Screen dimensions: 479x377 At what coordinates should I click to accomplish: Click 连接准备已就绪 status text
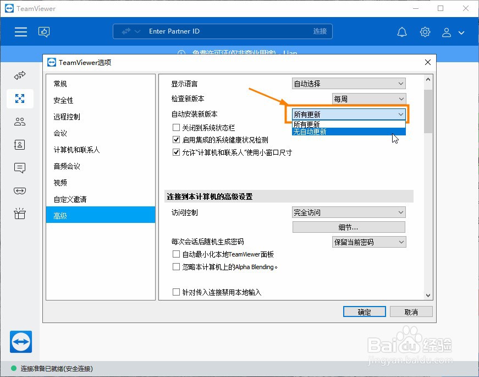click(x=57, y=369)
